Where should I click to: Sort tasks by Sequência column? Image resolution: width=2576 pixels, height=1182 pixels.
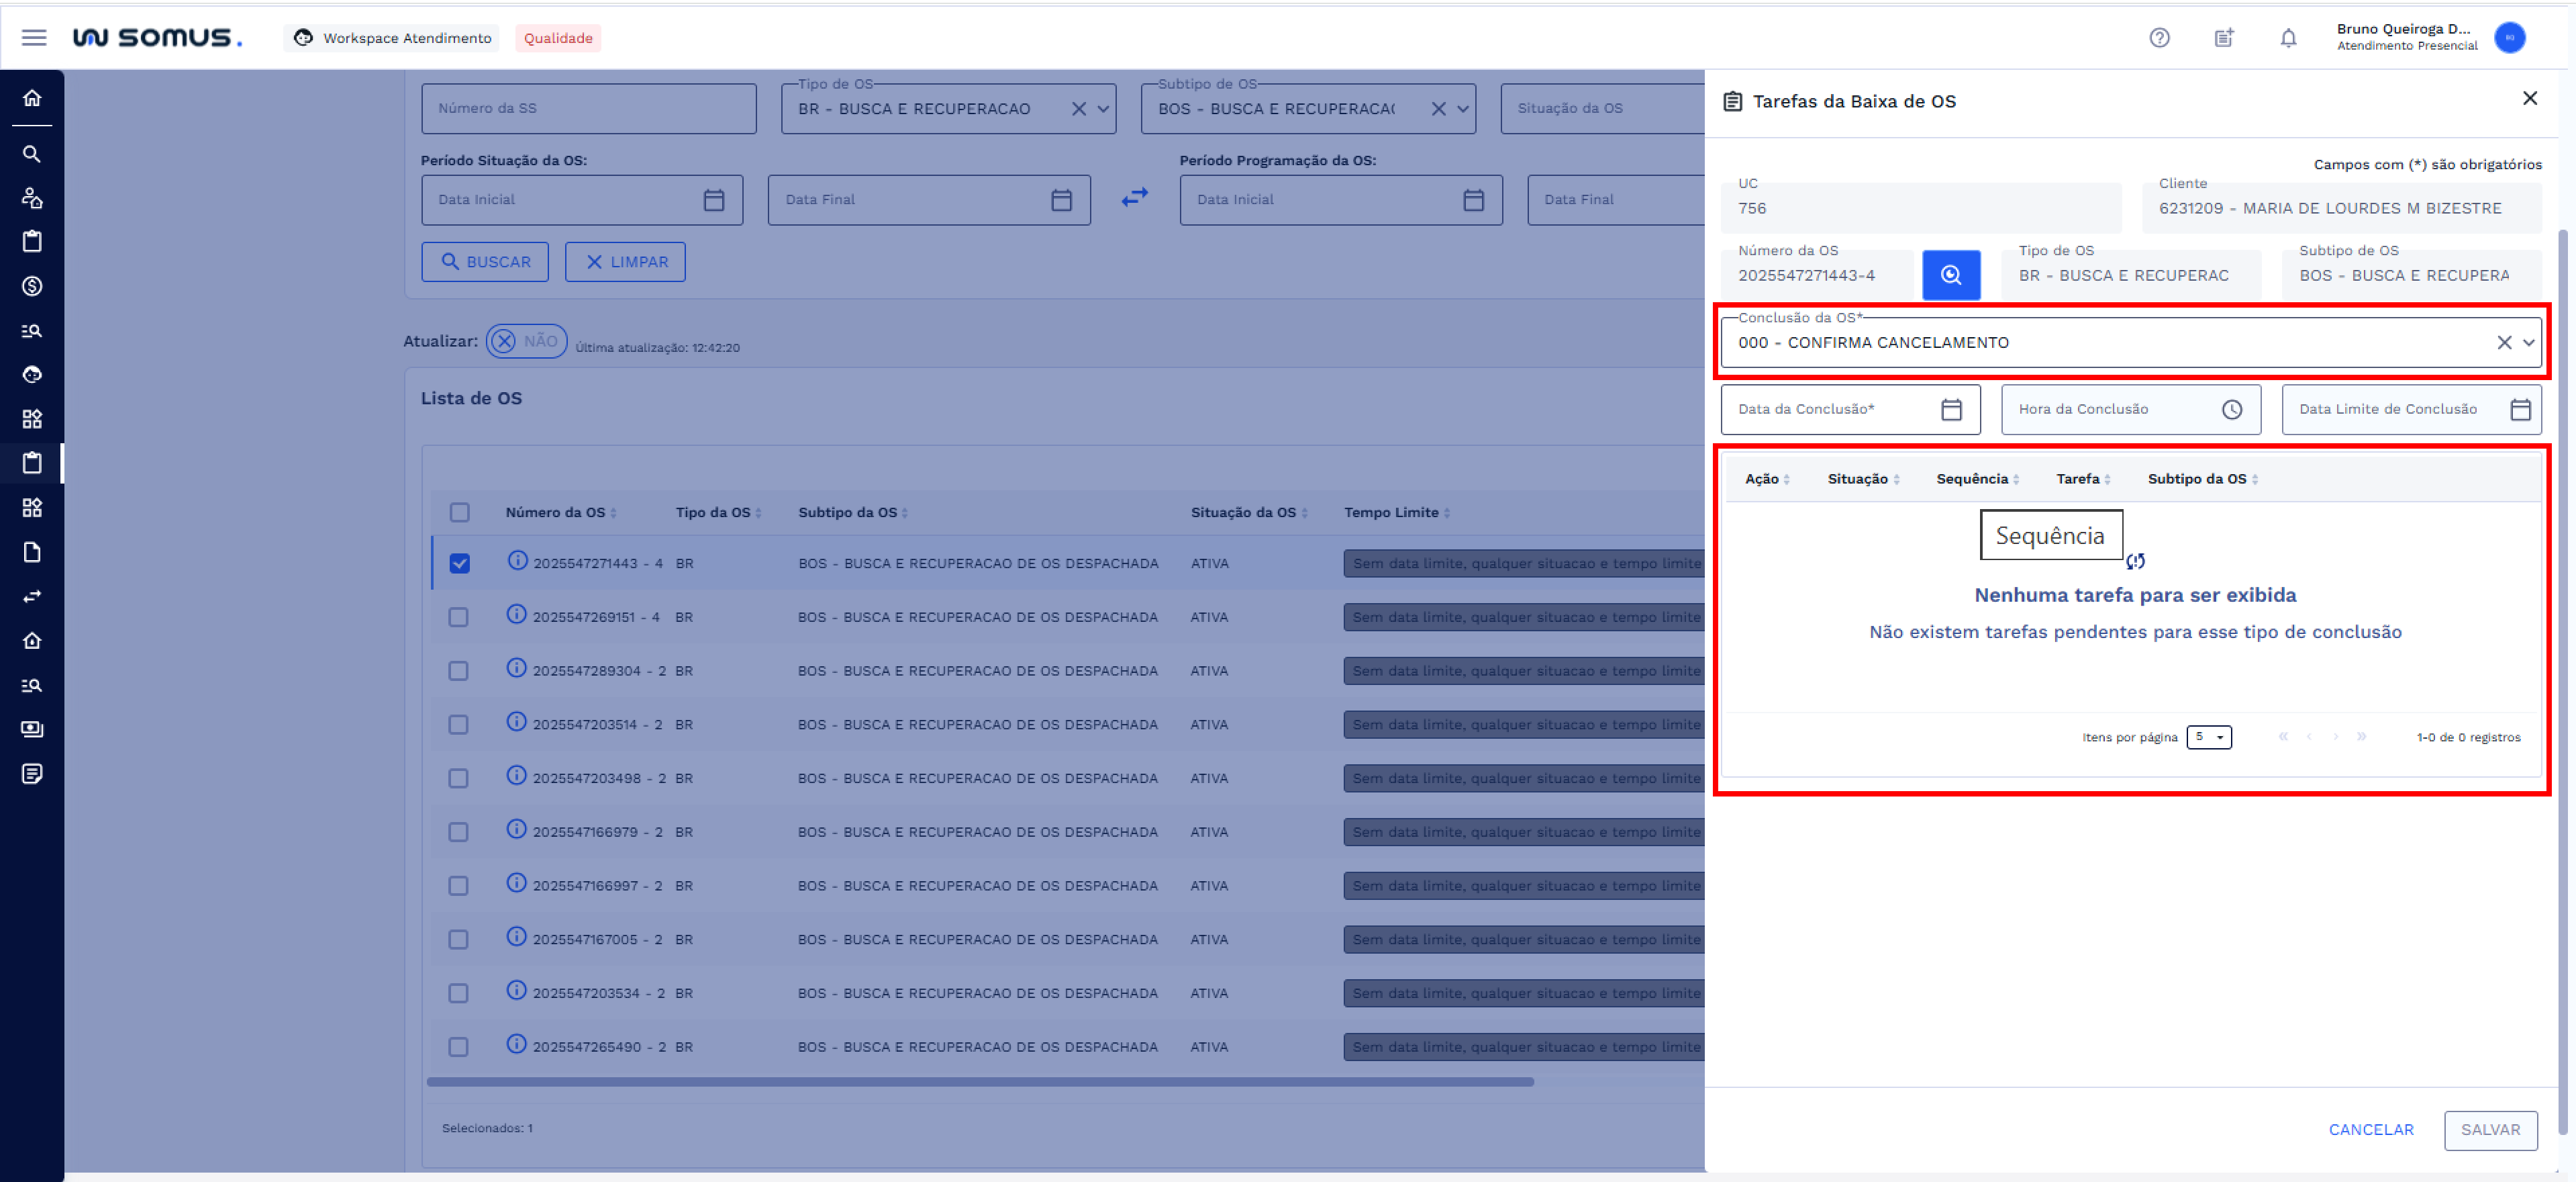point(1977,480)
